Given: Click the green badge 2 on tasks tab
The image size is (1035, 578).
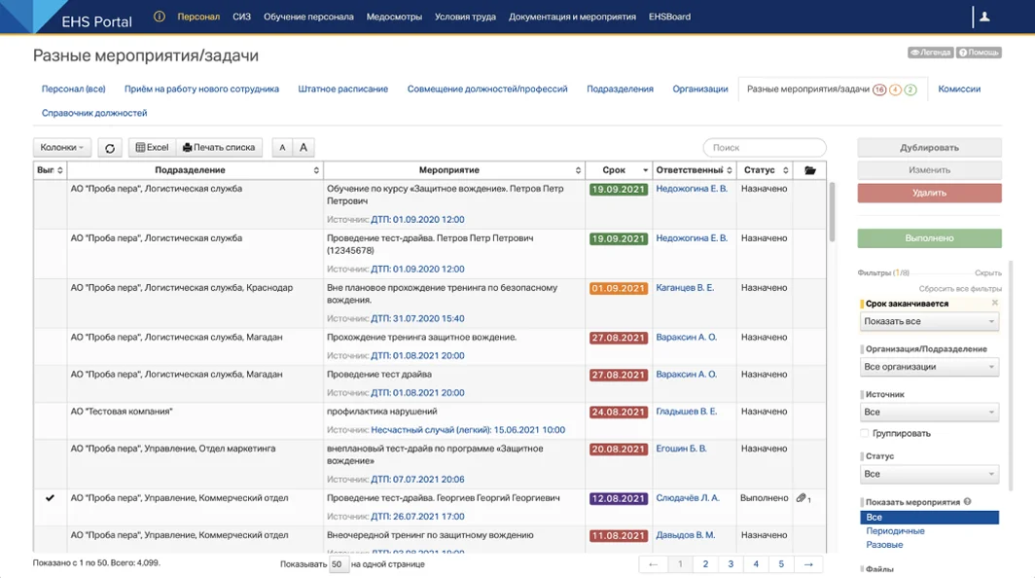Looking at the screenshot, I should [x=910, y=90].
